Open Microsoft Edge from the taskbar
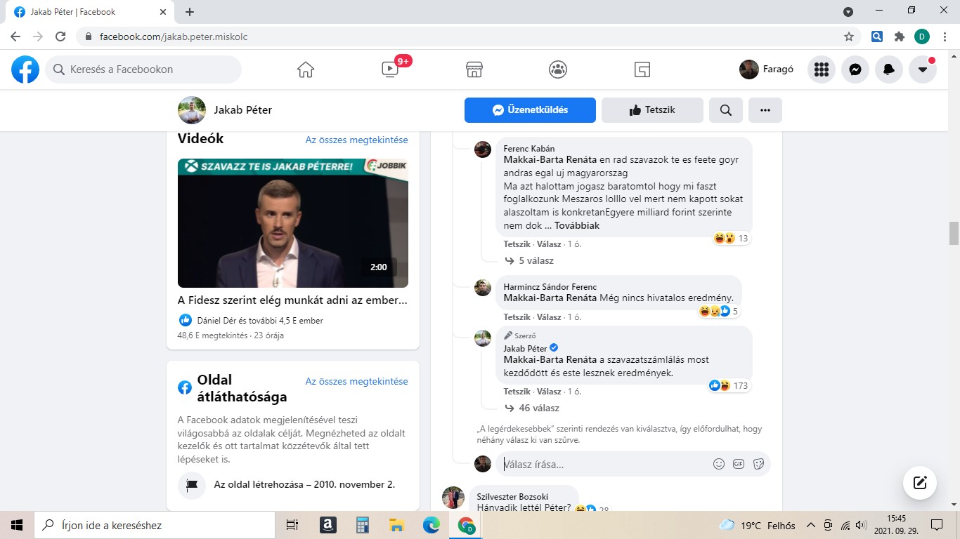The height and width of the screenshot is (539, 960). click(x=431, y=525)
